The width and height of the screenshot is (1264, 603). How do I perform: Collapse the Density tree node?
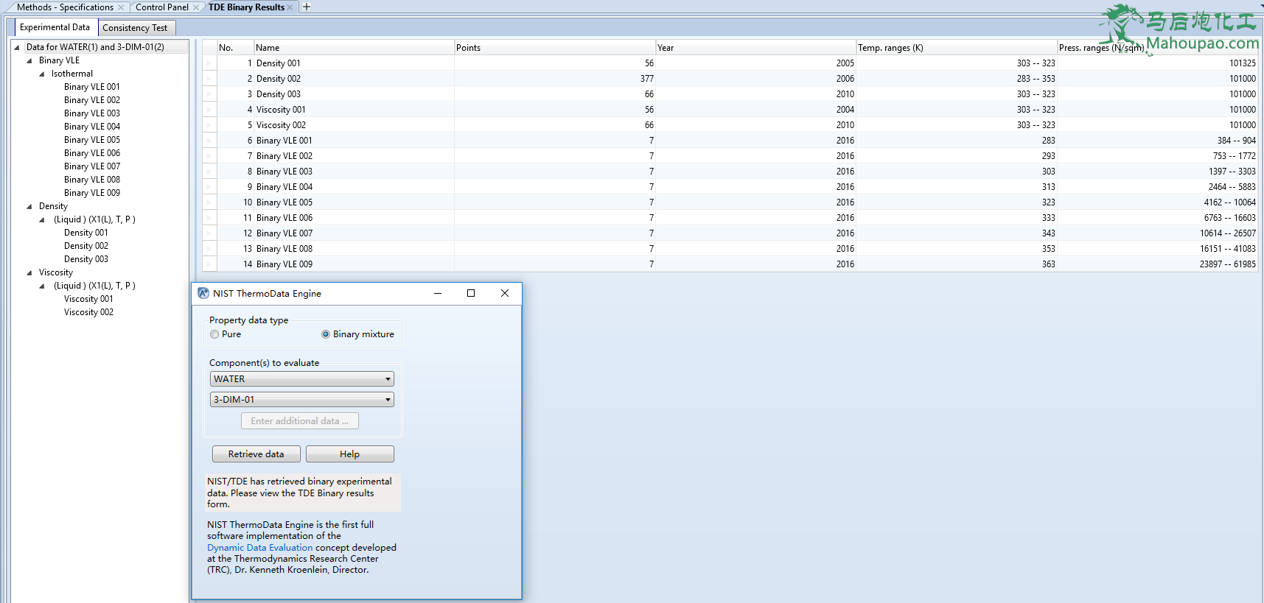click(x=29, y=206)
